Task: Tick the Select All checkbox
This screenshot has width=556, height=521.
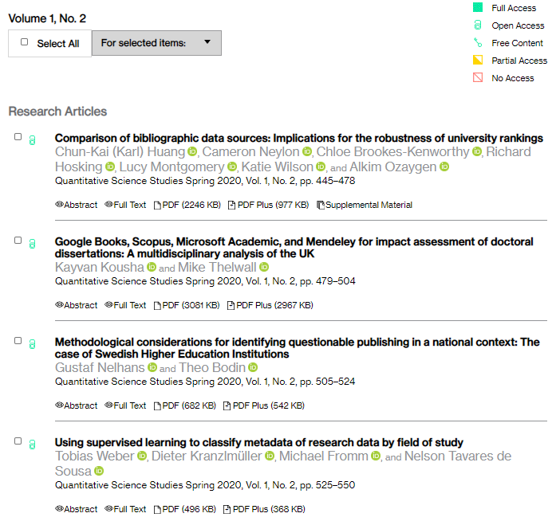Action: click(x=25, y=42)
